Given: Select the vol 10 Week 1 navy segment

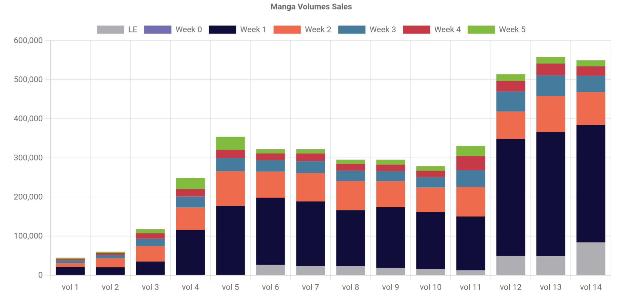Looking at the screenshot, I should (x=431, y=240).
